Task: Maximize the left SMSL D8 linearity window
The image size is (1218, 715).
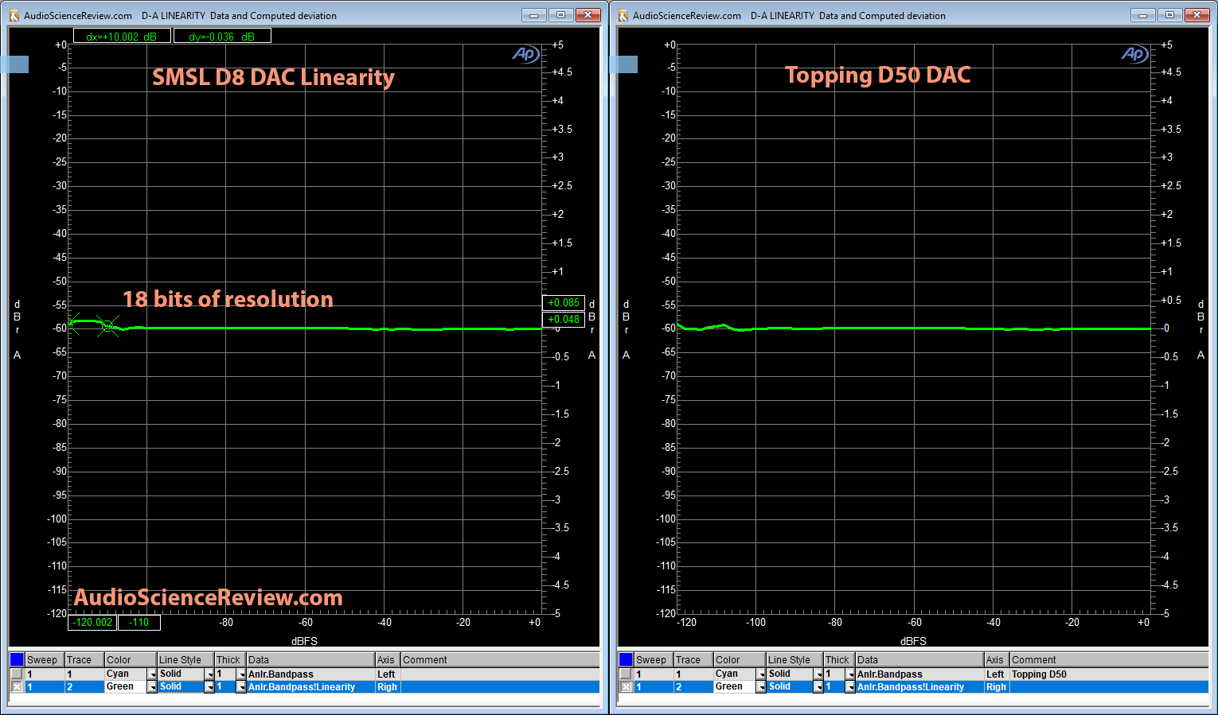Action: click(560, 15)
